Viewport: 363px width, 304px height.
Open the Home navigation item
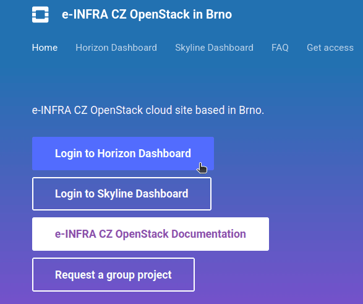coord(45,48)
